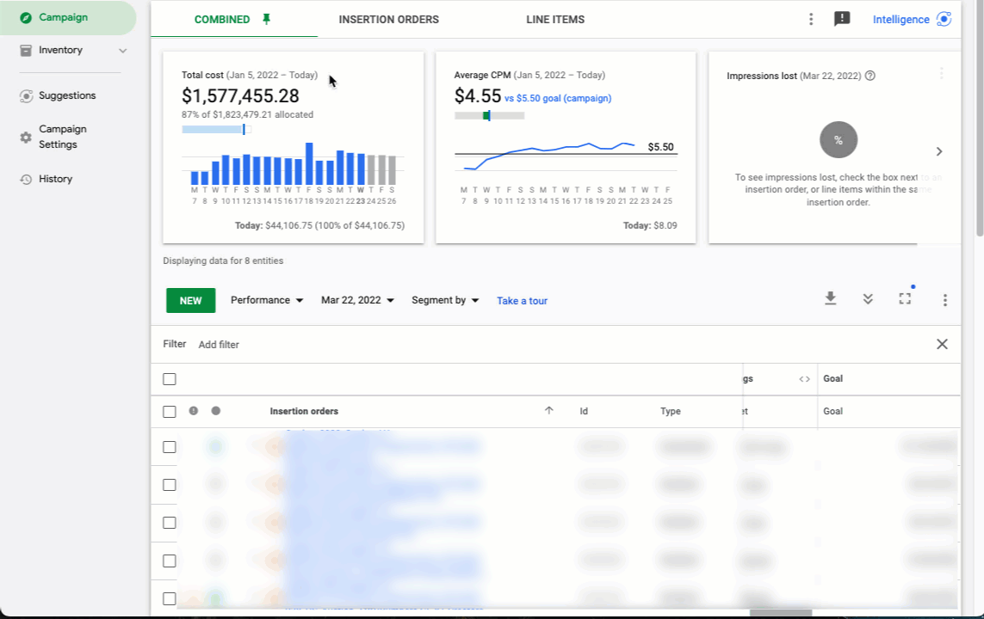The image size is (984, 619).
Task: Collapse the summary cards with double chevron
Action: pos(868,298)
